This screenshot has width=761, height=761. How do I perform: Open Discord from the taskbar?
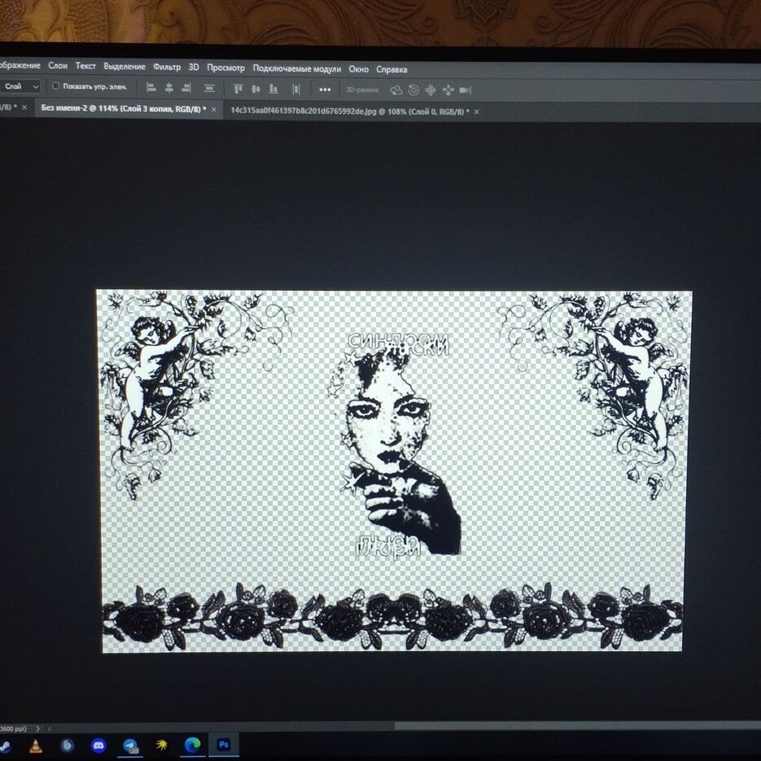tap(98, 745)
